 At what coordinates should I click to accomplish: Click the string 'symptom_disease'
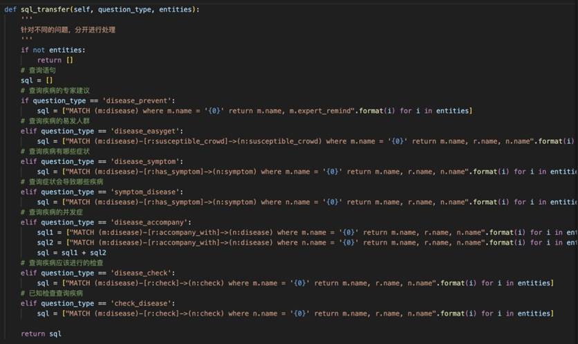pos(145,192)
